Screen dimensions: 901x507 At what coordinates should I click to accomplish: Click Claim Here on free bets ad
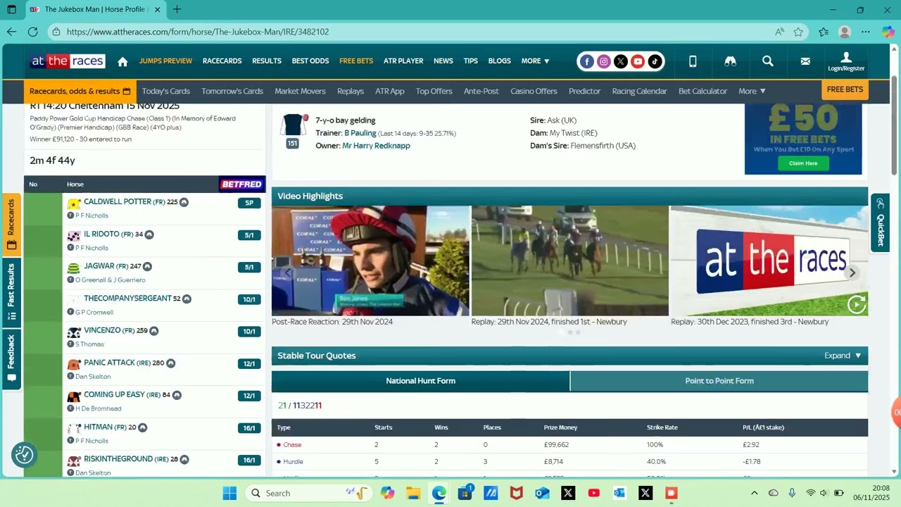coord(803,163)
